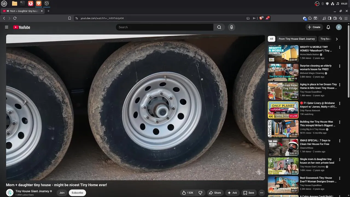Click the Share button
350x197 pixels.
pyautogui.click(x=215, y=193)
